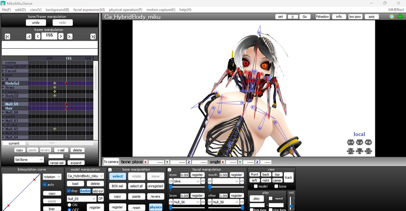Click the volume slider handle
Screen dimensions: 406x211
tap(290, 206)
